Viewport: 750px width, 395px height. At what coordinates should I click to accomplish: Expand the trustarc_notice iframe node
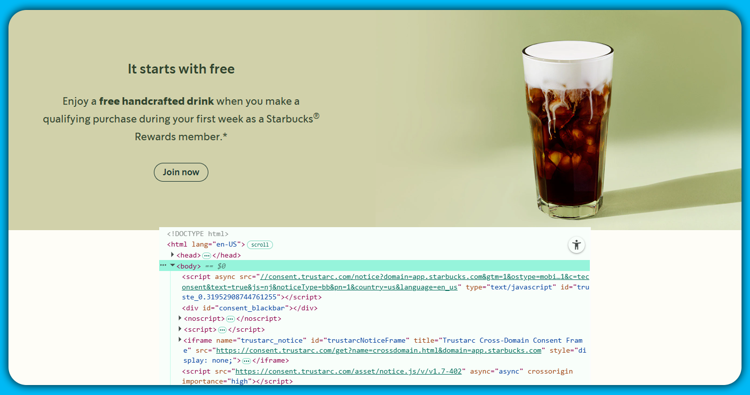click(180, 340)
